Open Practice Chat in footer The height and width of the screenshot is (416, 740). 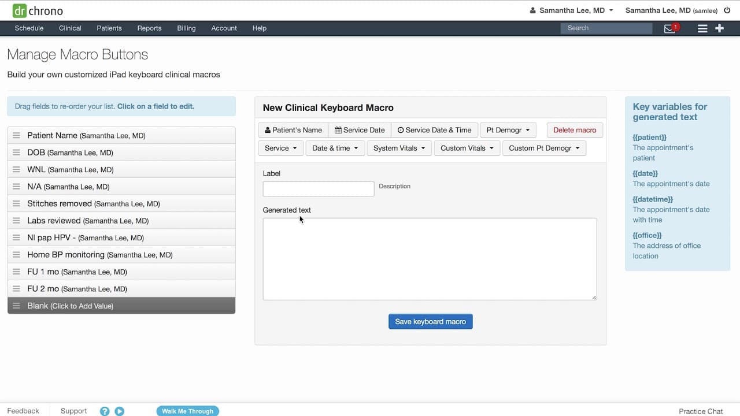click(x=701, y=411)
